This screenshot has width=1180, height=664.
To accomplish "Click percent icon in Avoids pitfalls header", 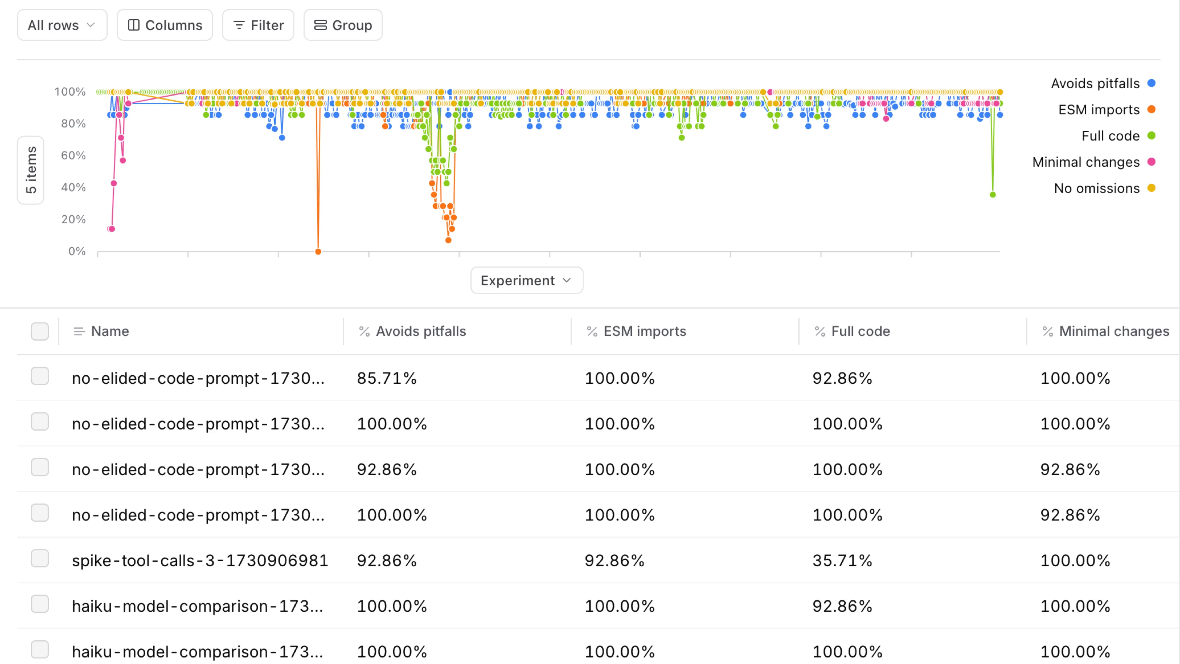I will (x=364, y=331).
